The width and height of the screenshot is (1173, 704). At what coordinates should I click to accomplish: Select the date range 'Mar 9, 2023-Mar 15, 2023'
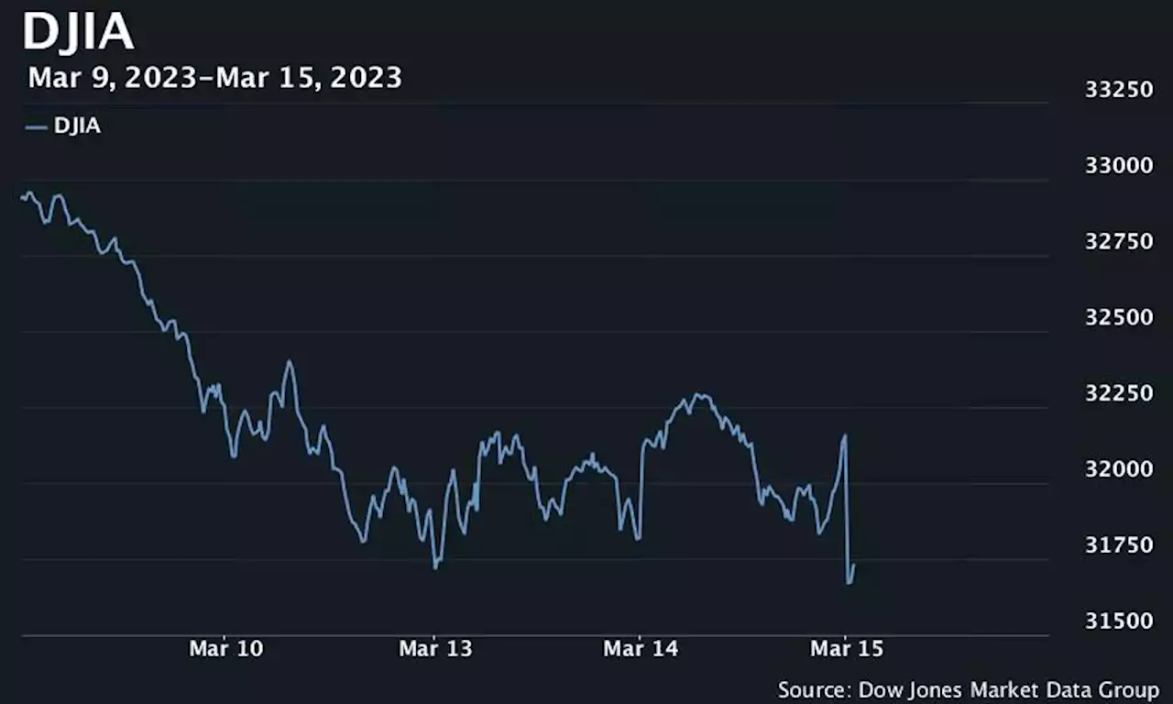(x=215, y=78)
